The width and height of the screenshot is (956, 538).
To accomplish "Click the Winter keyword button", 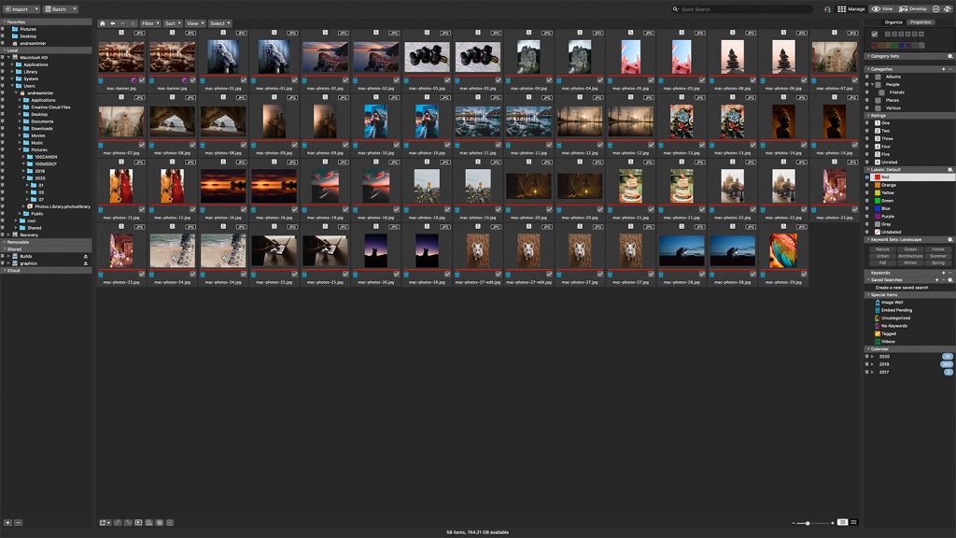I will pyautogui.click(x=911, y=262).
